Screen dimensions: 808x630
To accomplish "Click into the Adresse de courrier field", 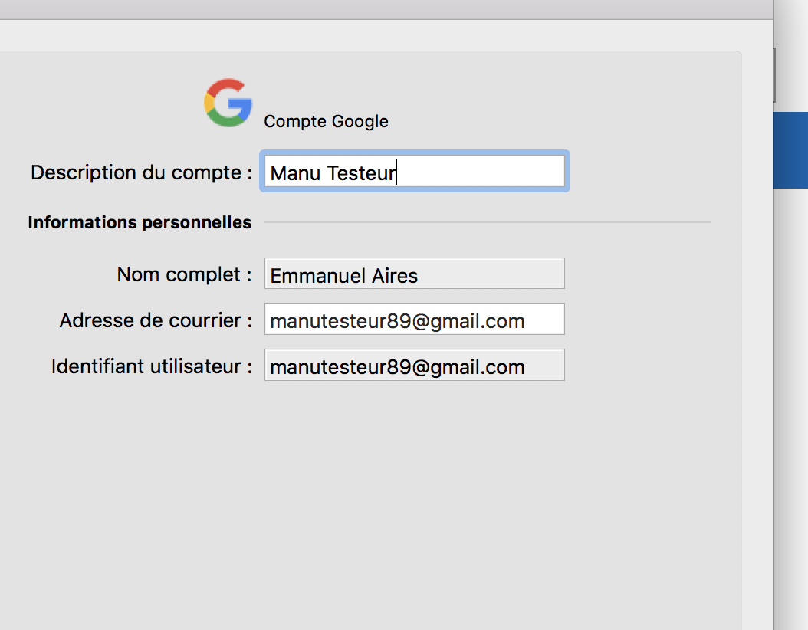I will click(x=414, y=320).
